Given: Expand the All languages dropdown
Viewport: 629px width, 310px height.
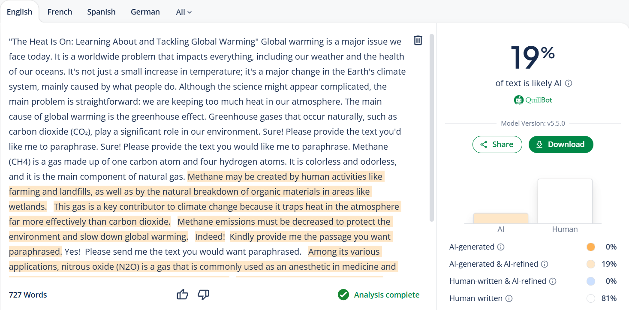Looking at the screenshot, I should (x=184, y=12).
